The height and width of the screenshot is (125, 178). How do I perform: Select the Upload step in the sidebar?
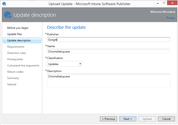click(x=12, y=84)
